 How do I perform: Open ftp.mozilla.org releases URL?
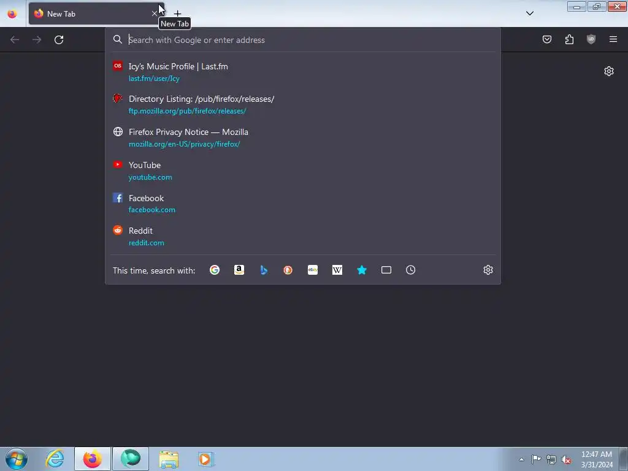[187, 111]
